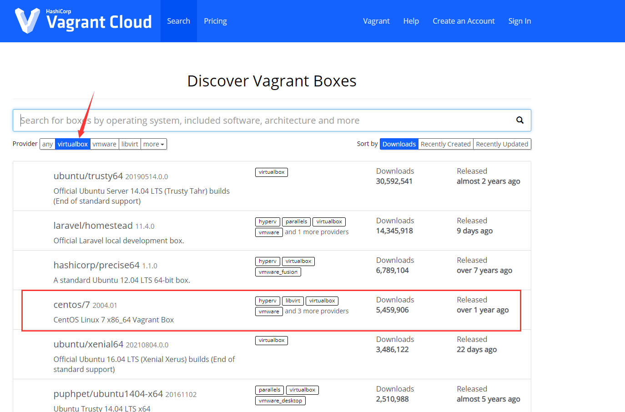Open the more providers dropdown

point(153,144)
